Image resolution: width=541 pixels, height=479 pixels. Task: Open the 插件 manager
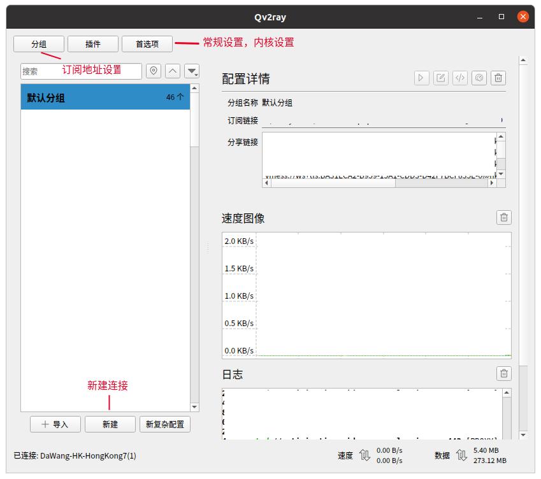92,44
